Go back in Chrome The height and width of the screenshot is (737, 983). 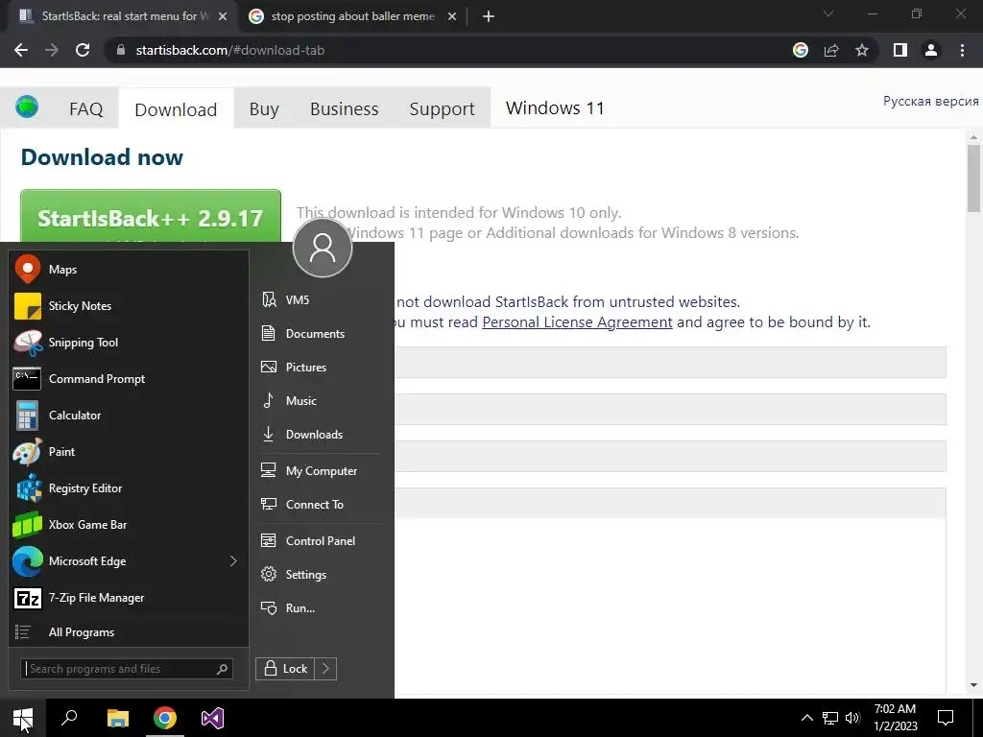pyautogui.click(x=21, y=50)
